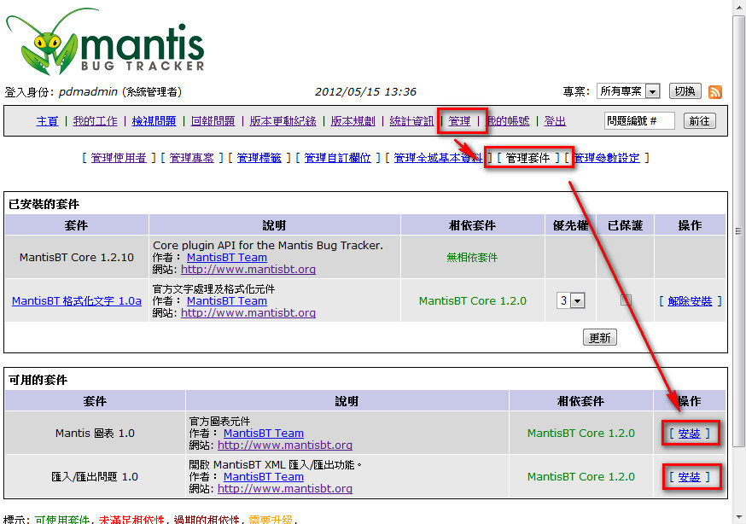Screen dimensions: 746x524
Task: Open 管理 menu item
Action: click(x=459, y=121)
